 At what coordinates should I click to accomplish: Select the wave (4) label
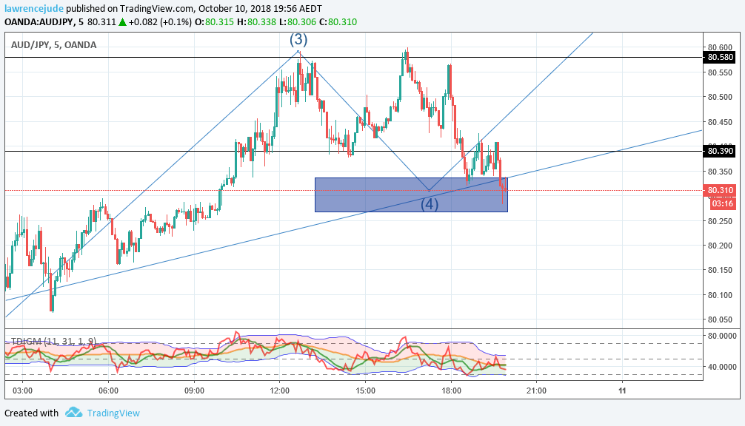pyautogui.click(x=430, y=204)
